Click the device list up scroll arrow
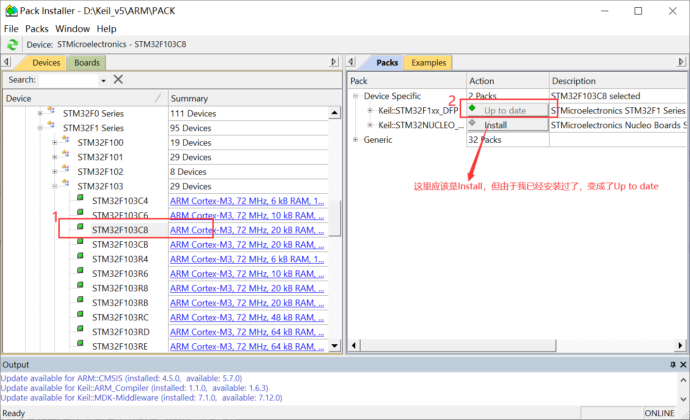This screenshot has width=690, height=420. pyautogui.click(x=335, y=113)
